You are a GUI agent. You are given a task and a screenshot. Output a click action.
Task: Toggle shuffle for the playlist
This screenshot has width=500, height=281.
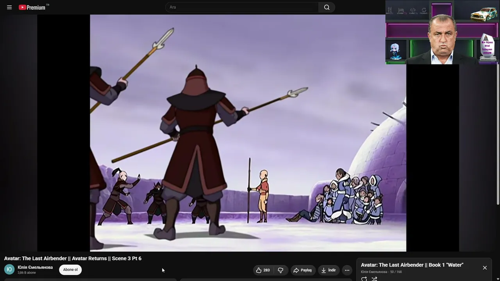(374, 279)
